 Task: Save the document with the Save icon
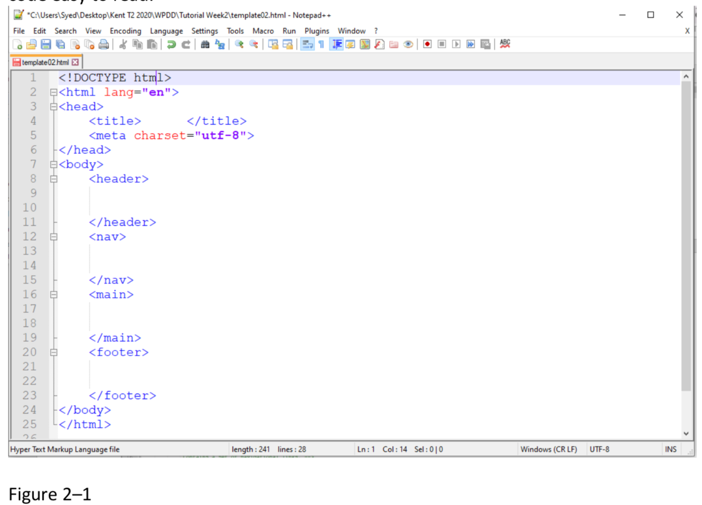tap(46, 45)
